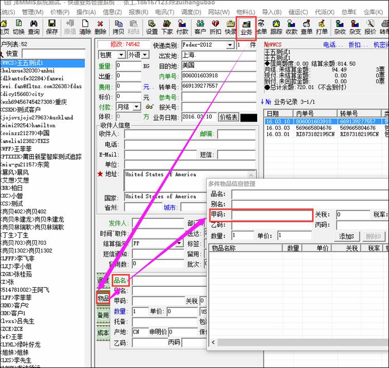Screen dimensions: 389x368
Task: Open the 管理(M) menu
Action: [32, 12]
